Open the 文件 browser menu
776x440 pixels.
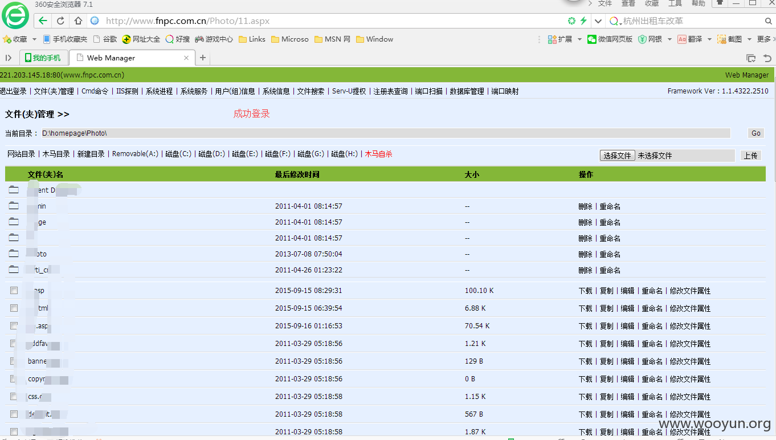pyautogui.click(x=605, y=3)
